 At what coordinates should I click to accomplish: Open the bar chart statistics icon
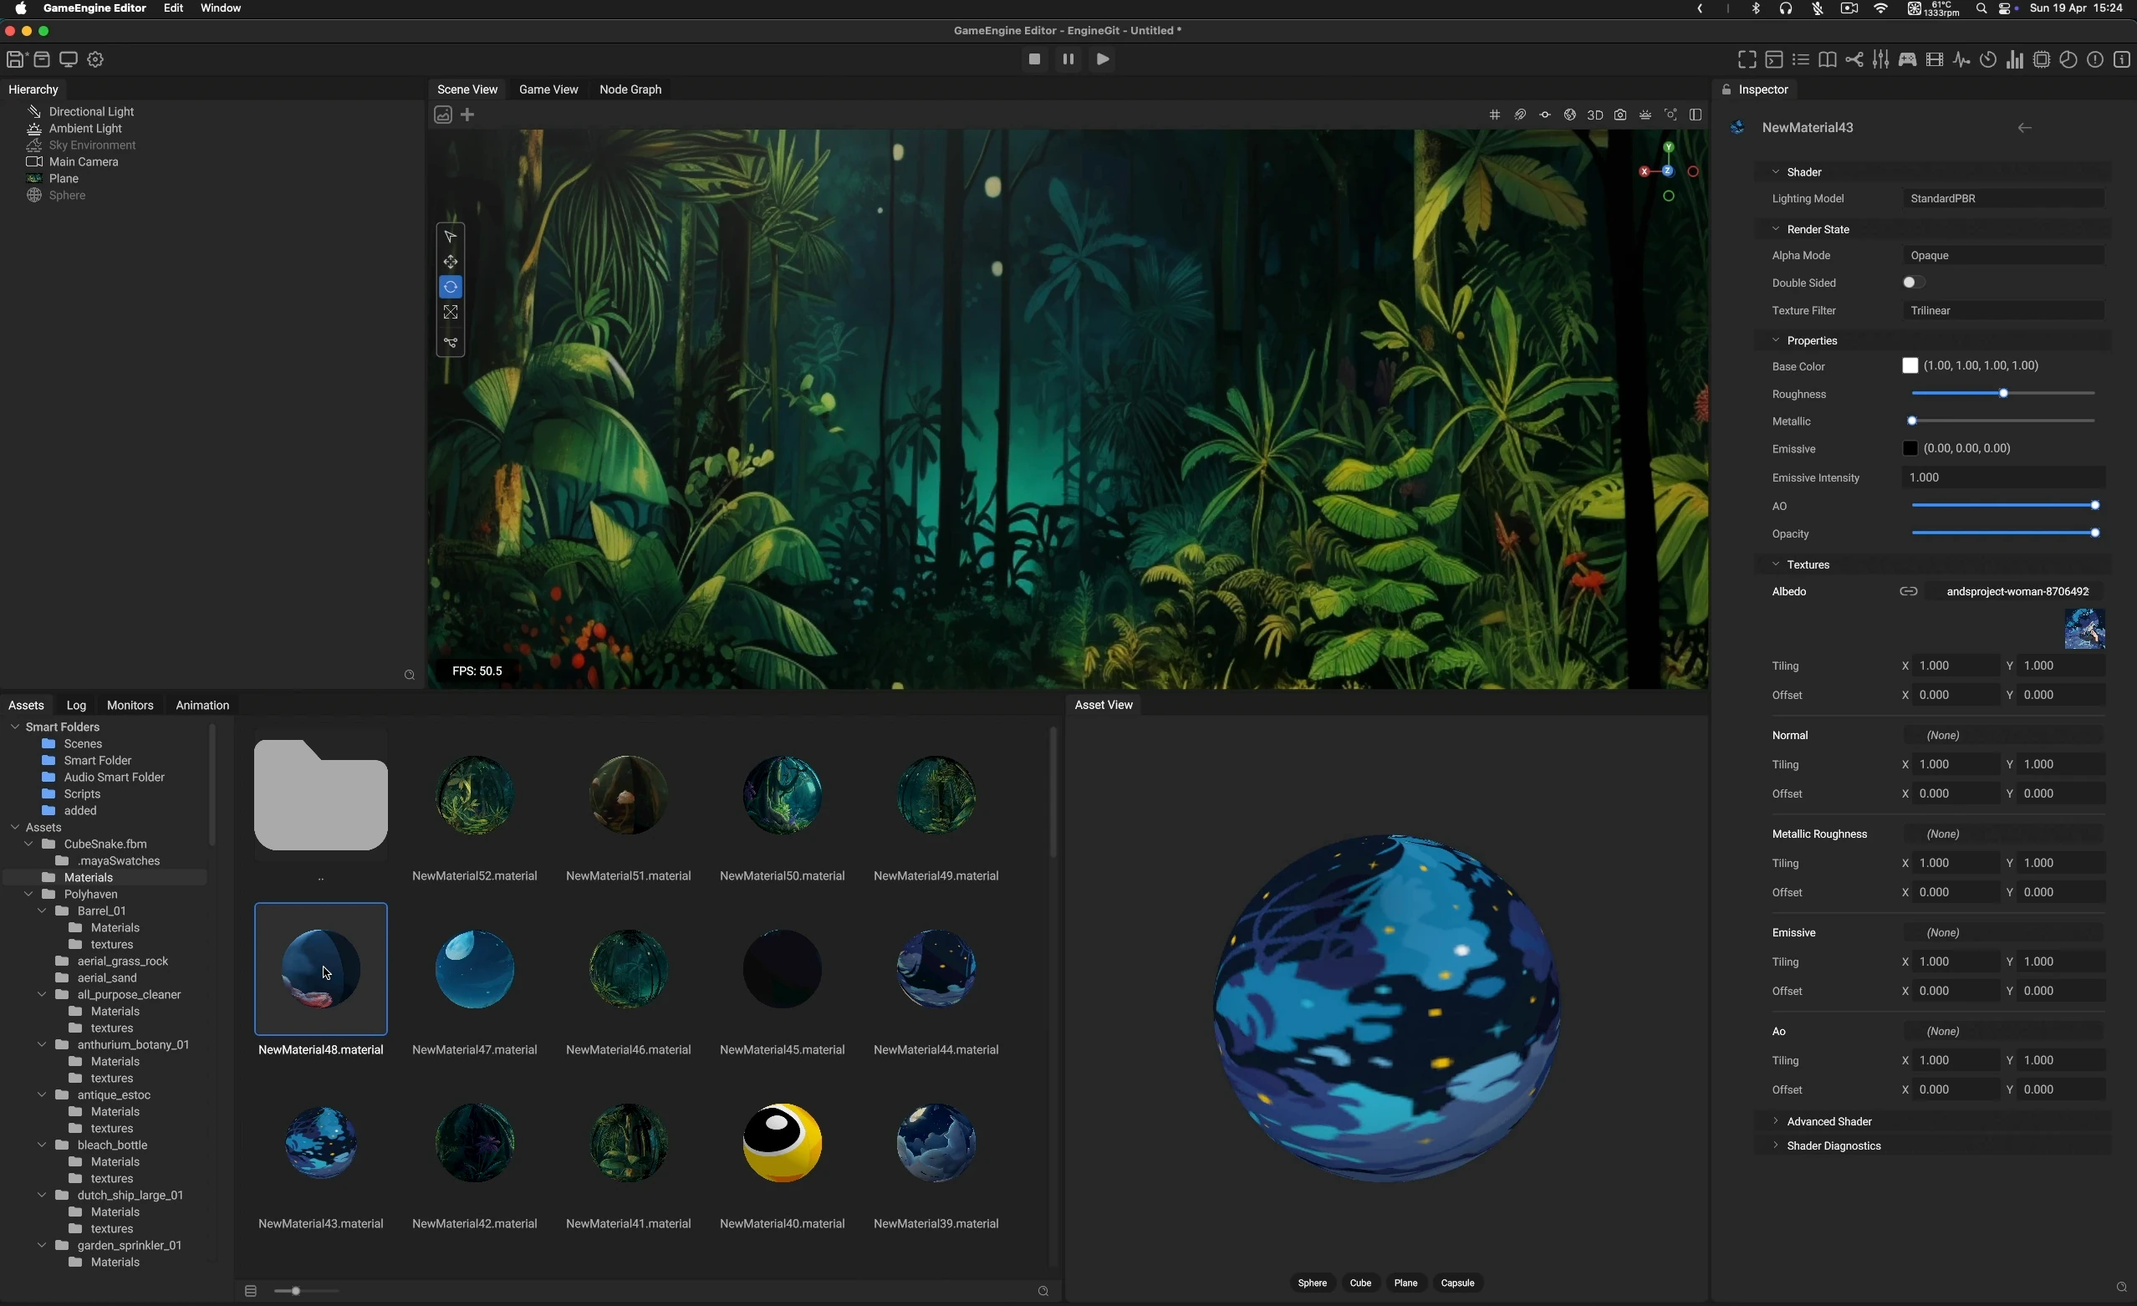coord(2015,60)
